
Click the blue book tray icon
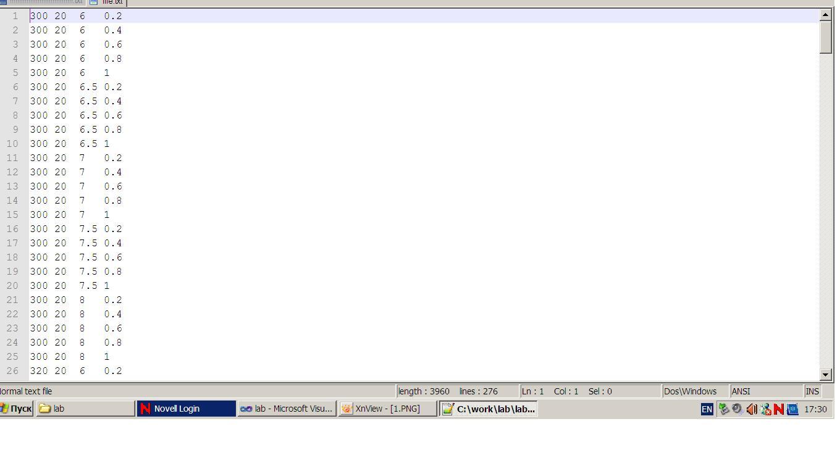(792, 409)
